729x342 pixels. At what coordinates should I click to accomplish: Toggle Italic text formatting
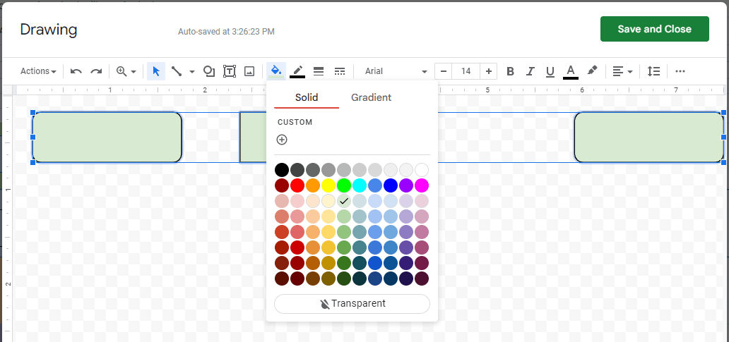[x=531, y=71]
